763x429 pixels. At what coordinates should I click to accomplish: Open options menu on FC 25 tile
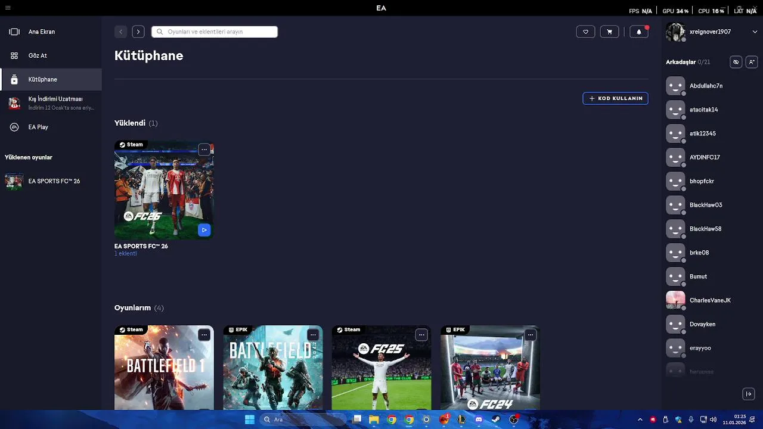point(421,335)
